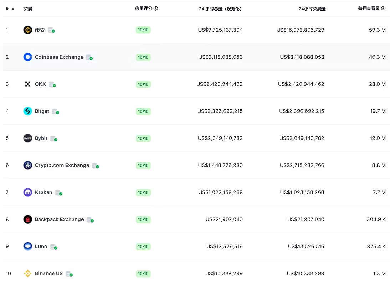The width and height of the screenshot is (390, 282).
Task: Select the 交易 column header
Action: (x=27, y=9)
